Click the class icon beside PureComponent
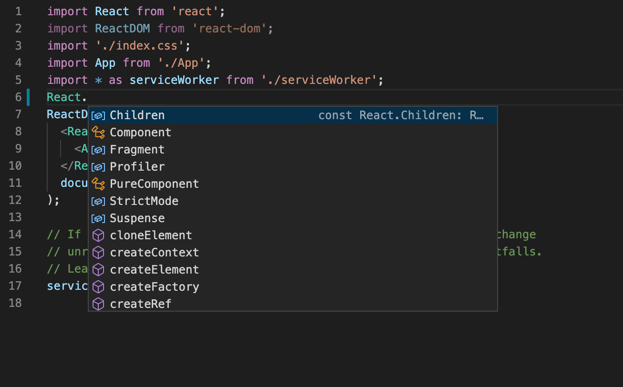The image size is (623, 387). 98,183
